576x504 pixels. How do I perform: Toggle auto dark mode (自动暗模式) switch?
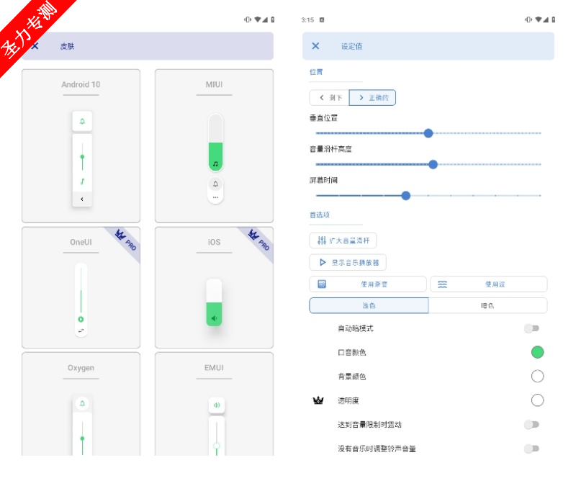pyautogui.click(x=531, y=328)
